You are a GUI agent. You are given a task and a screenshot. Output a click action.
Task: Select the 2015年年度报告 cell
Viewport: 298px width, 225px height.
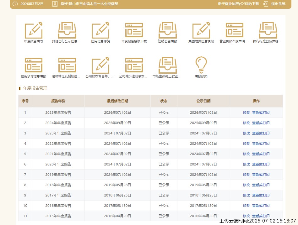(x=58, y=216)
